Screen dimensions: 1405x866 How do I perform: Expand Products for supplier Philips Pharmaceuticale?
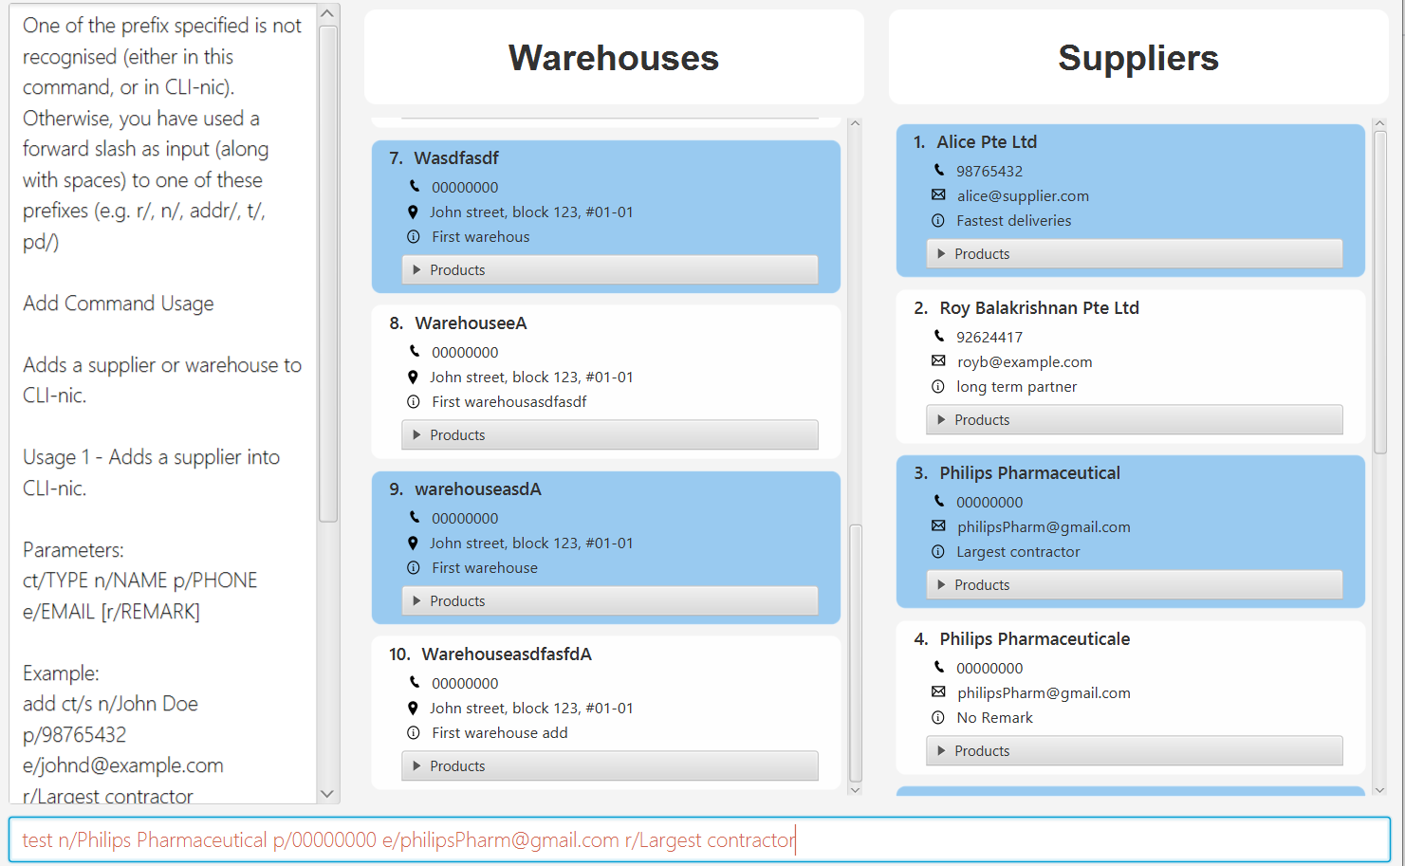[x=1135, y=750]
